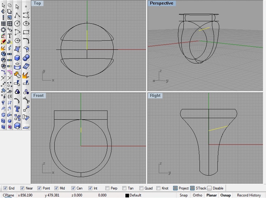Click the x 856.190 coordinate field
Screen dimensions: 266x198
(x=25, y=195)
